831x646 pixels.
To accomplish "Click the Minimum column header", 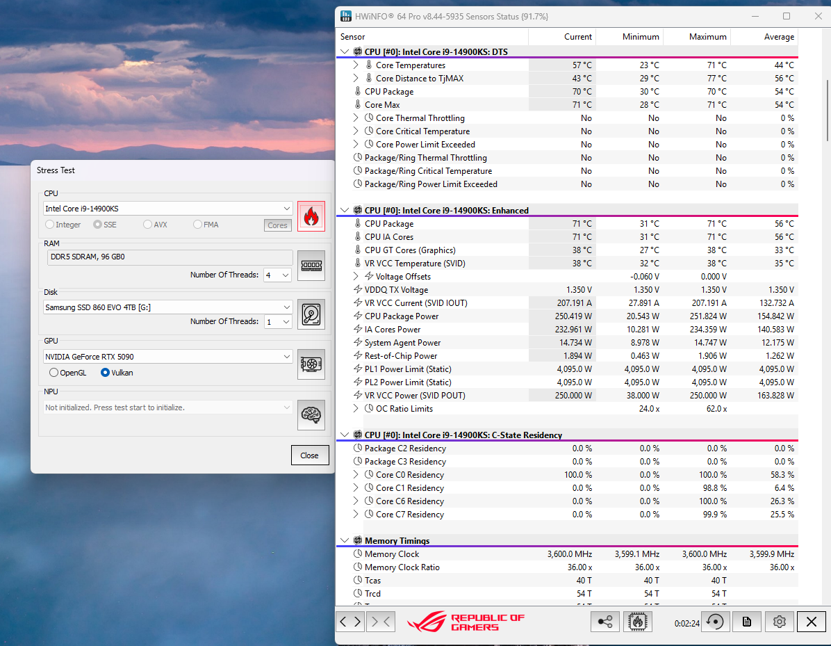I will pyautogui.click(x=630, y=37).
